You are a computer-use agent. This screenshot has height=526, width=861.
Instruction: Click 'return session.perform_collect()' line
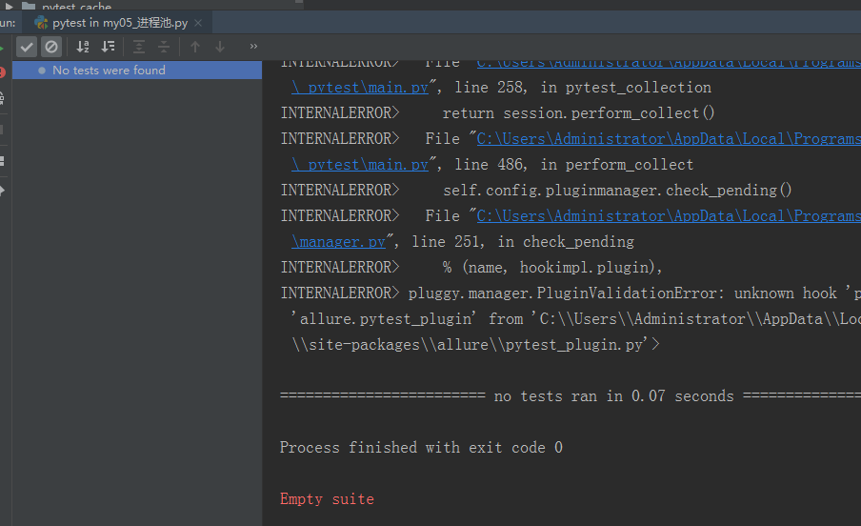578,113
